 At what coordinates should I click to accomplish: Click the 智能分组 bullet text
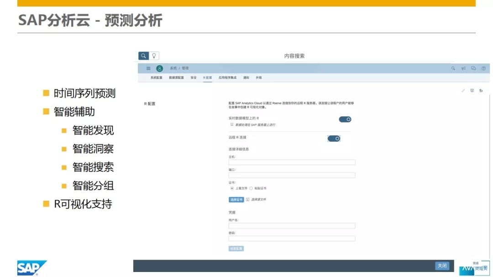pos(93,186)
